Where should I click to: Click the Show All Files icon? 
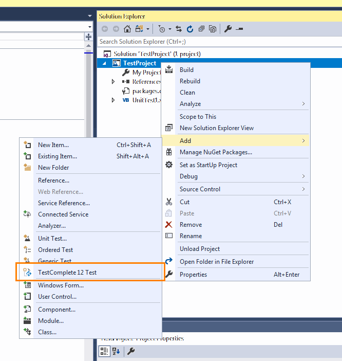click(213, 29)
